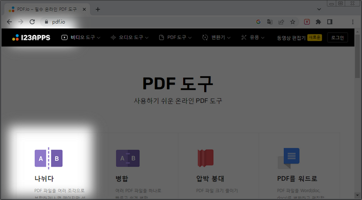Click the split PDF A|B icon
Screen dimensions: 362x200
[49, 158]
